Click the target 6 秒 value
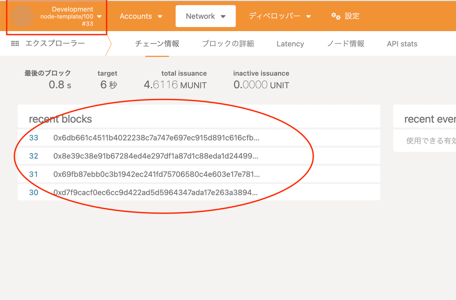 pos(109,85)
